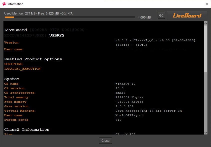Click the 4,096 MB total memory label
The height and width of the screenshot is (147, 211).
(144, 17)
